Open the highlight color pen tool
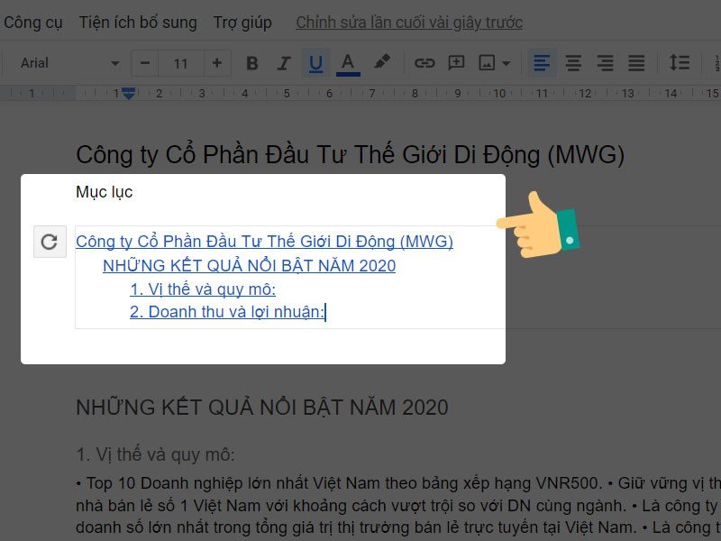 point(381,61)
